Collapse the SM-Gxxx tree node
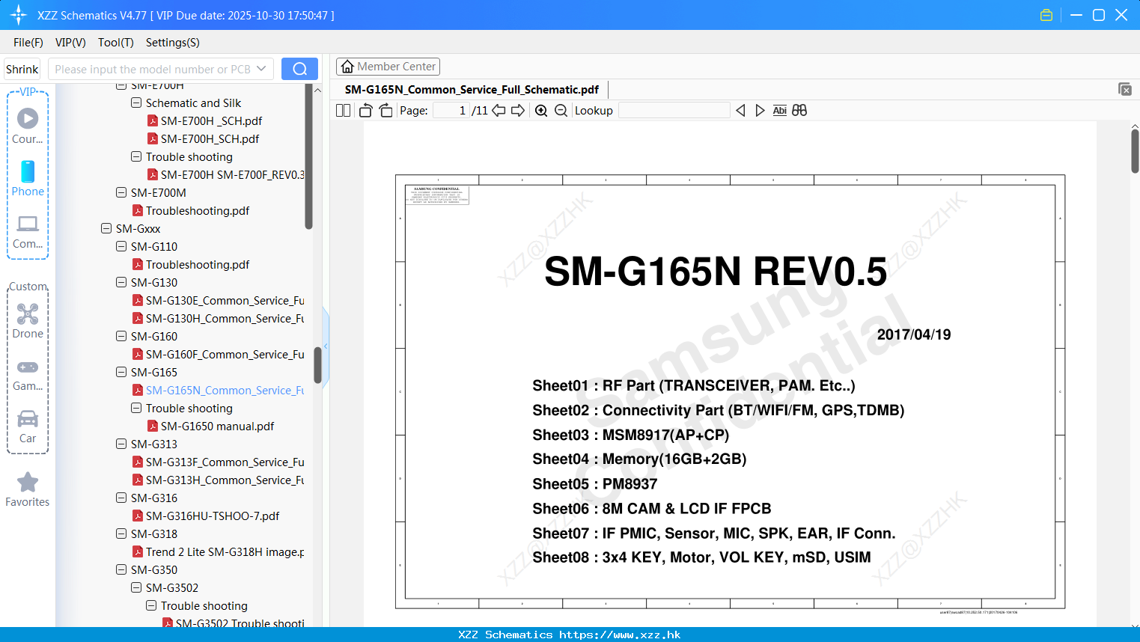Image resolution: width=1140 pixels, height=642 pixels. [106, 228]
